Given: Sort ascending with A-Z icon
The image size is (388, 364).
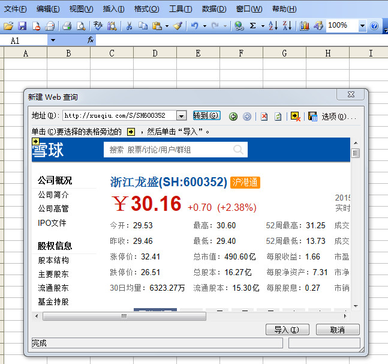Looking at the screenshot, I should pos(273,25).
